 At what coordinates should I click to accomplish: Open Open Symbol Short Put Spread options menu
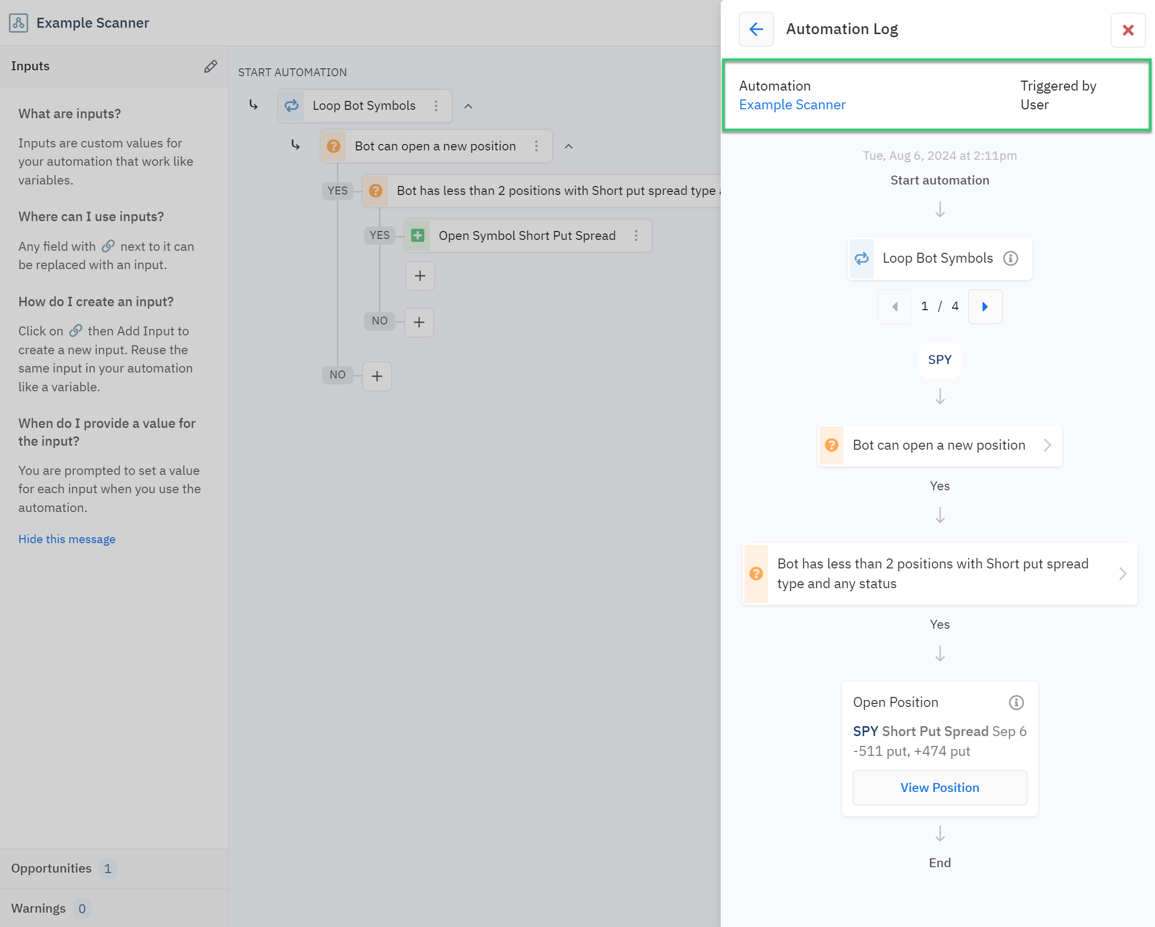point(636,236)
